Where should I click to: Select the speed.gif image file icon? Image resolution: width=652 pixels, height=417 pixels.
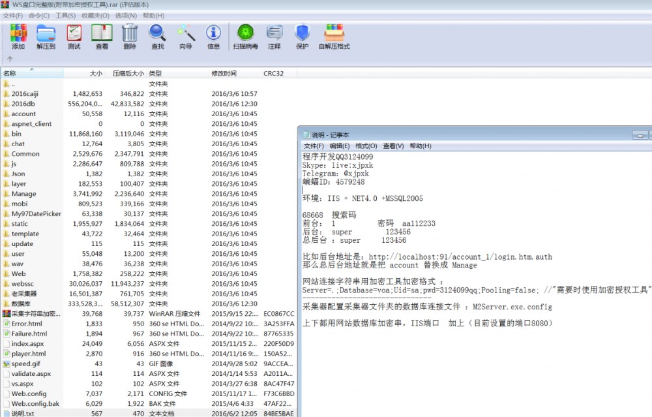coord(7,363)
